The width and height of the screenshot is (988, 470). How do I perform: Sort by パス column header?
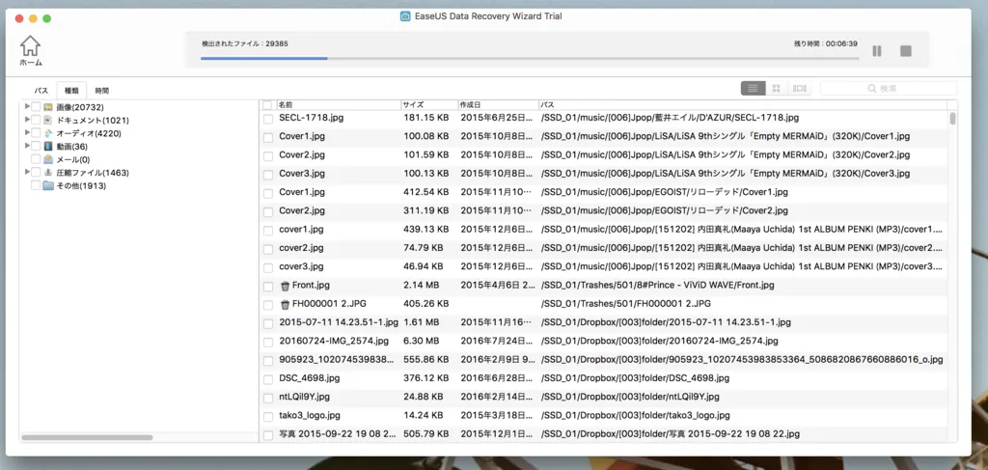point(742,104)
